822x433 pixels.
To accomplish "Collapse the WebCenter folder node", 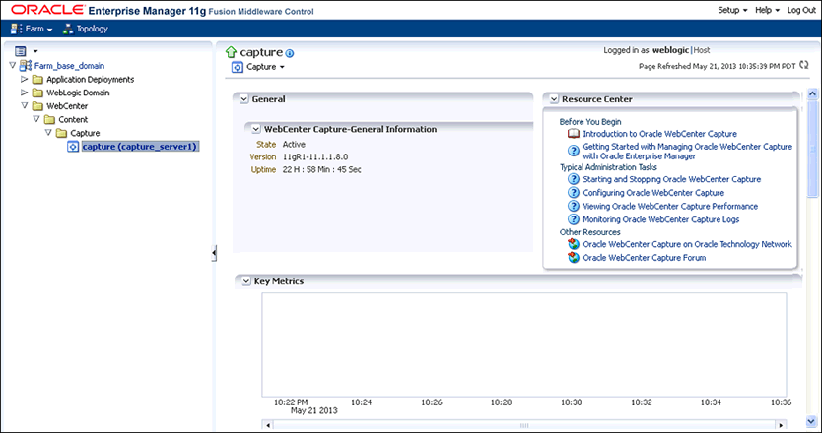I will tap(24, 105).
